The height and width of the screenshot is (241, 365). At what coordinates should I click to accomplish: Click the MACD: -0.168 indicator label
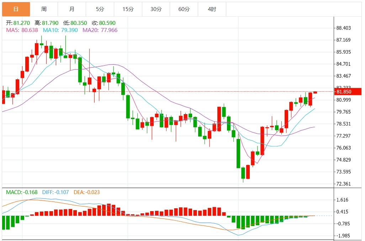tap(22, 192)
